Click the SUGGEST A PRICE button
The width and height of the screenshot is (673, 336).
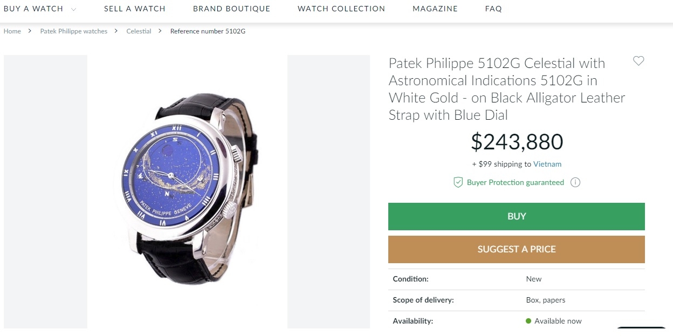pyautogui.click(x=516, y=249)
